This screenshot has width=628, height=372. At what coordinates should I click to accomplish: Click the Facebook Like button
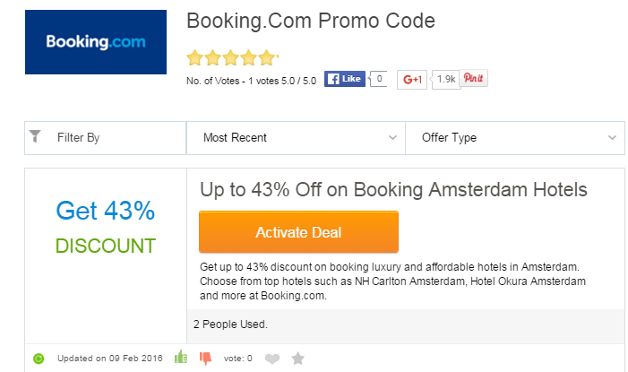[x=345, y=79]
